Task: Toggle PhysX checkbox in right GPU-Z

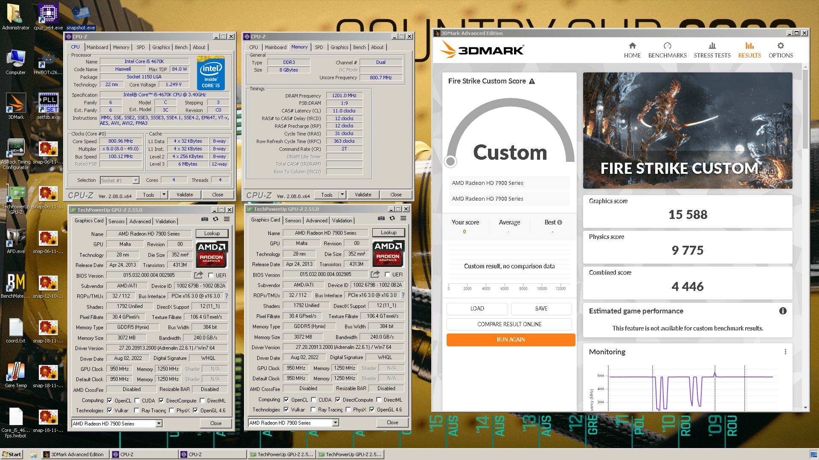Action: (349, 409)
